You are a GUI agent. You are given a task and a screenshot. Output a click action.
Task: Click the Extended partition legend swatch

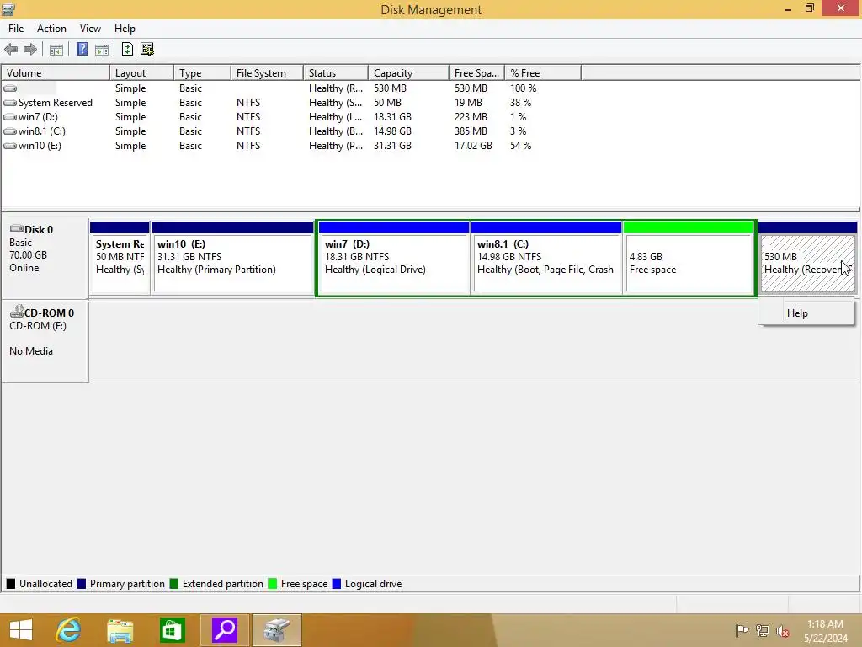tap(174, 584)
